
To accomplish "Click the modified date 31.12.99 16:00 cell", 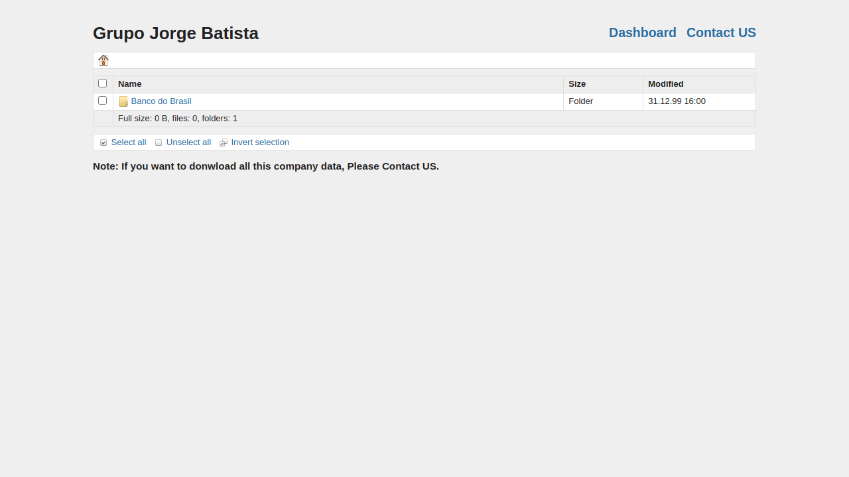I will pos(677,101).
